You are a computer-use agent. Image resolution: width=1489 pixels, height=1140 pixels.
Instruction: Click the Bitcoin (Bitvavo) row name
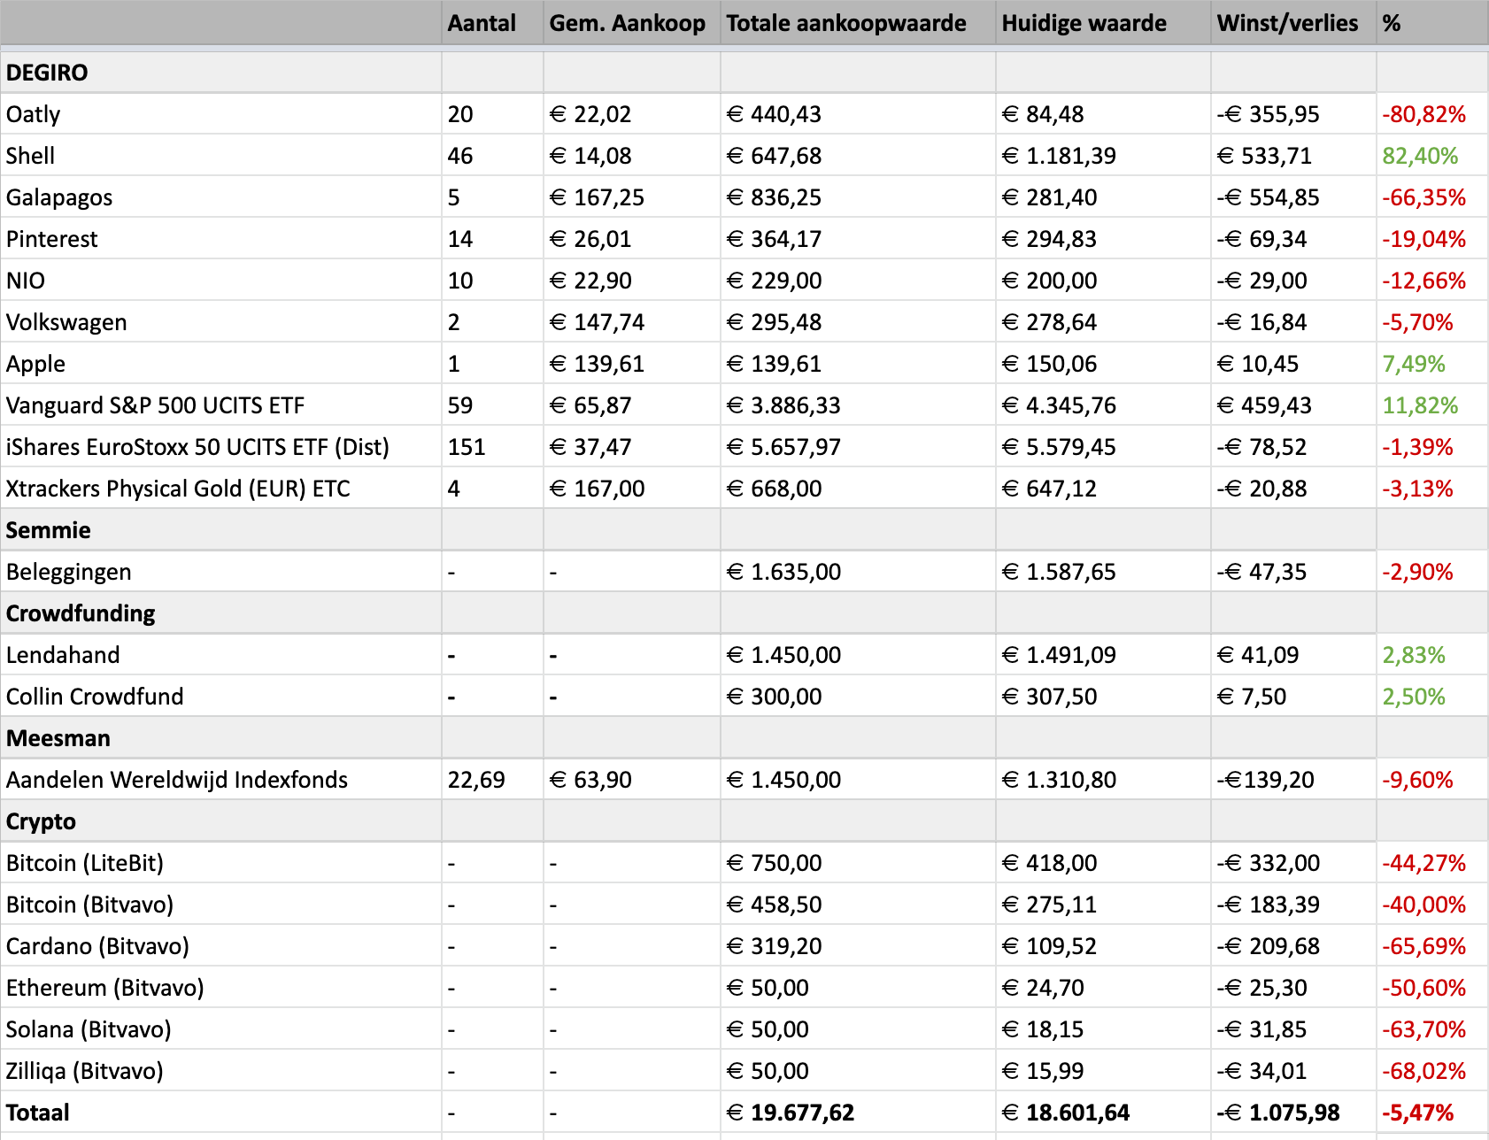(221, 905)
